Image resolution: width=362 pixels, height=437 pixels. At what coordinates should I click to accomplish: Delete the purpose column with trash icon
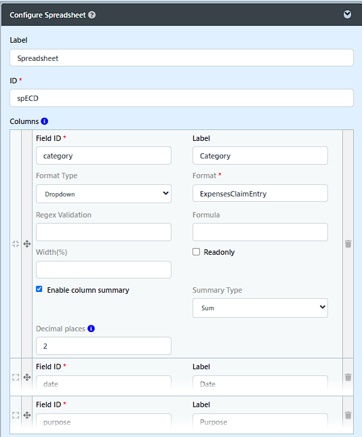348,415
